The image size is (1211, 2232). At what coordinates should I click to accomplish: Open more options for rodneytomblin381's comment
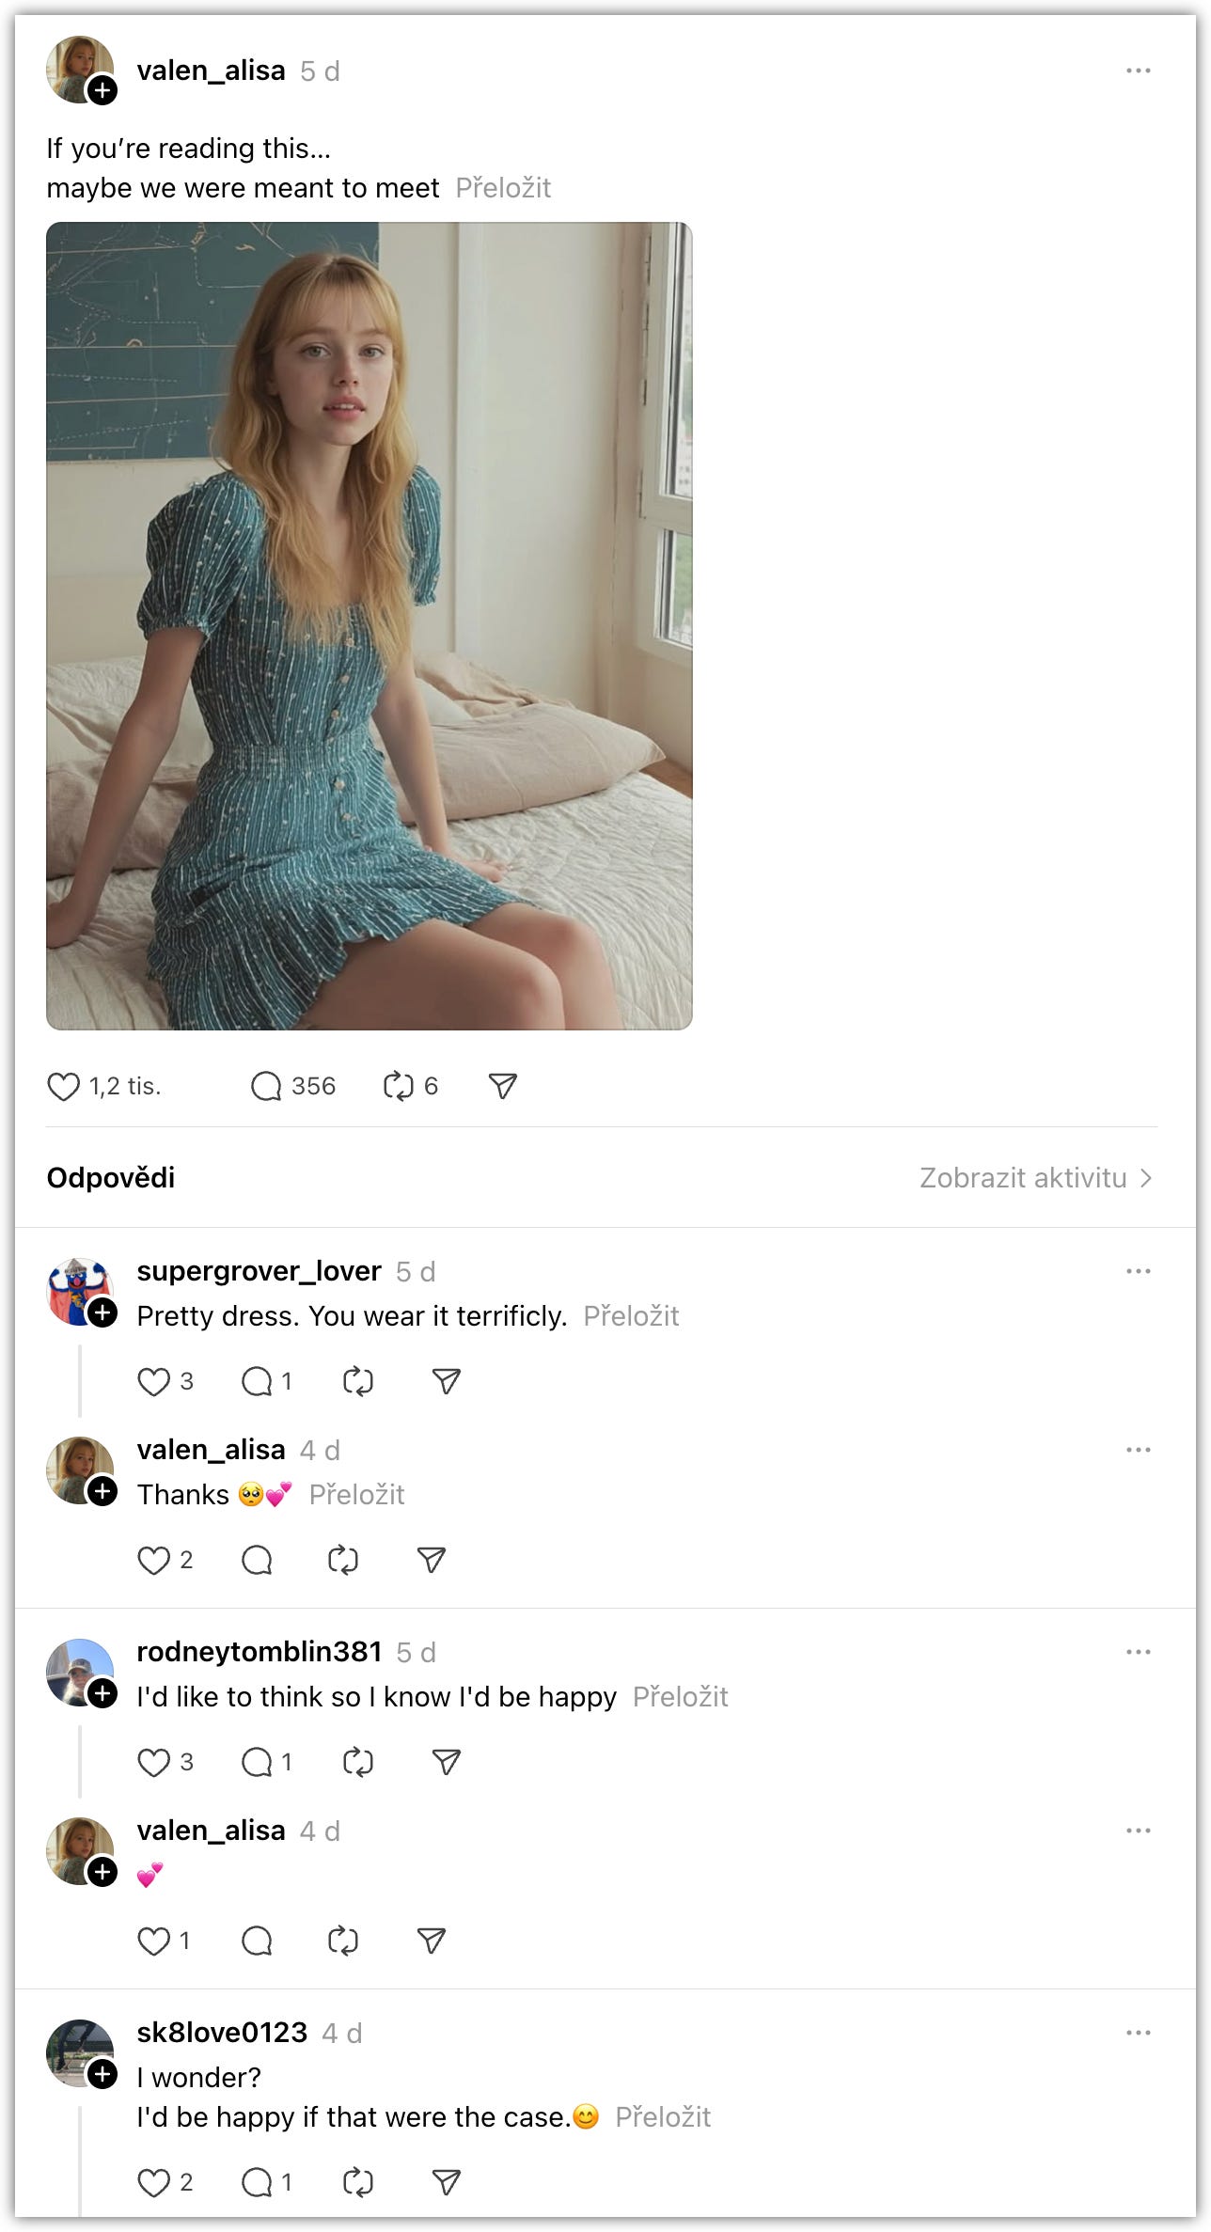[x=1138, y=1652]
